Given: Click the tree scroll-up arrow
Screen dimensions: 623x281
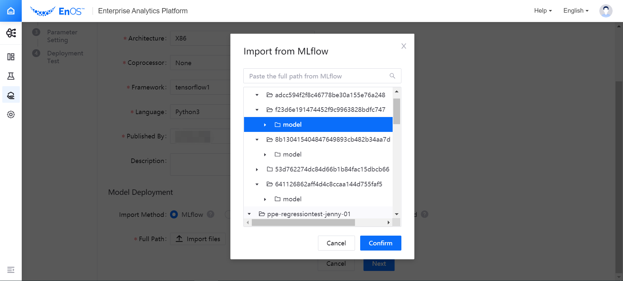Looking at the screenshot, I should pos(397,91).
